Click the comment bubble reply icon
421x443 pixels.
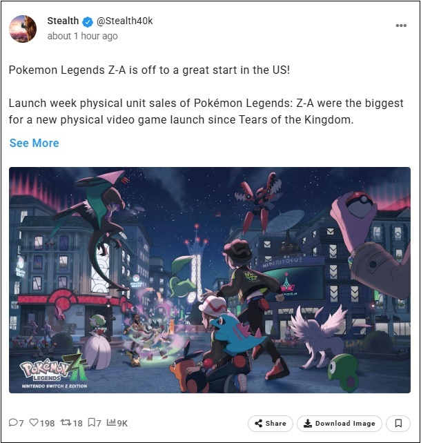tap(13, 423)
